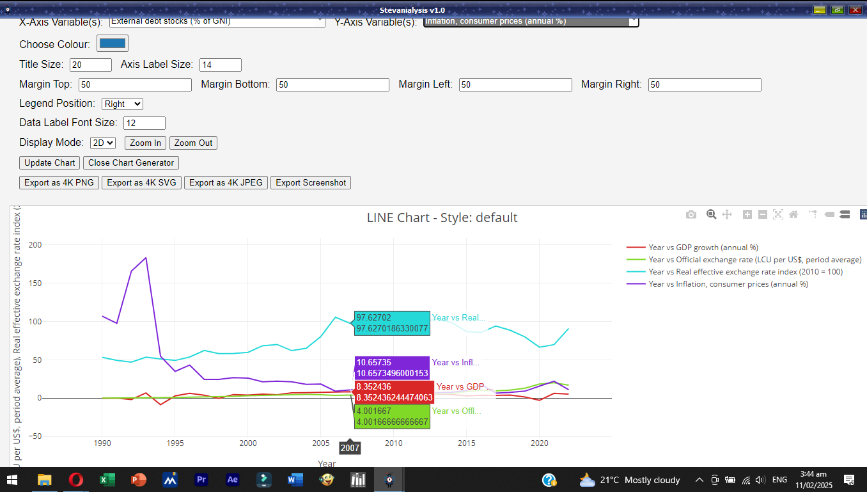Image resolution: width=867 pixels, height=492 pixels.
Task: Click Export as 4K SVG
Action: tap(141, 182)
